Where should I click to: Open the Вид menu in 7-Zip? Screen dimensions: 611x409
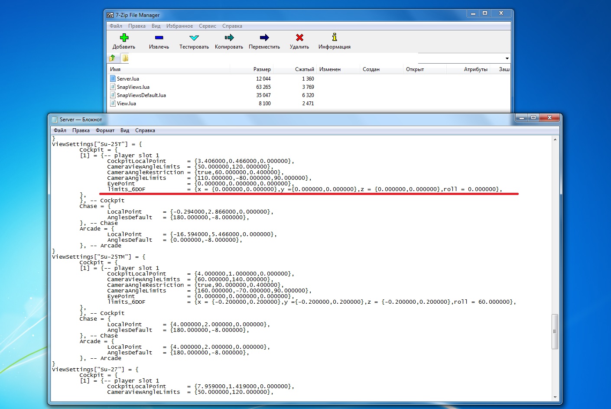click(x=156, y=26)
